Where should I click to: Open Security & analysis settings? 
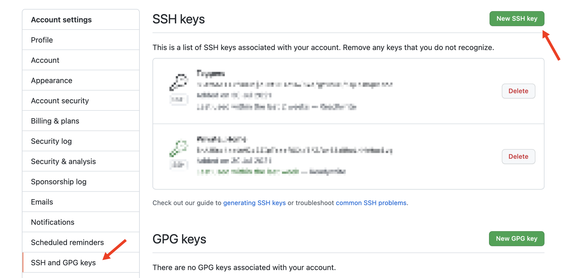click(x=81, y=161)
